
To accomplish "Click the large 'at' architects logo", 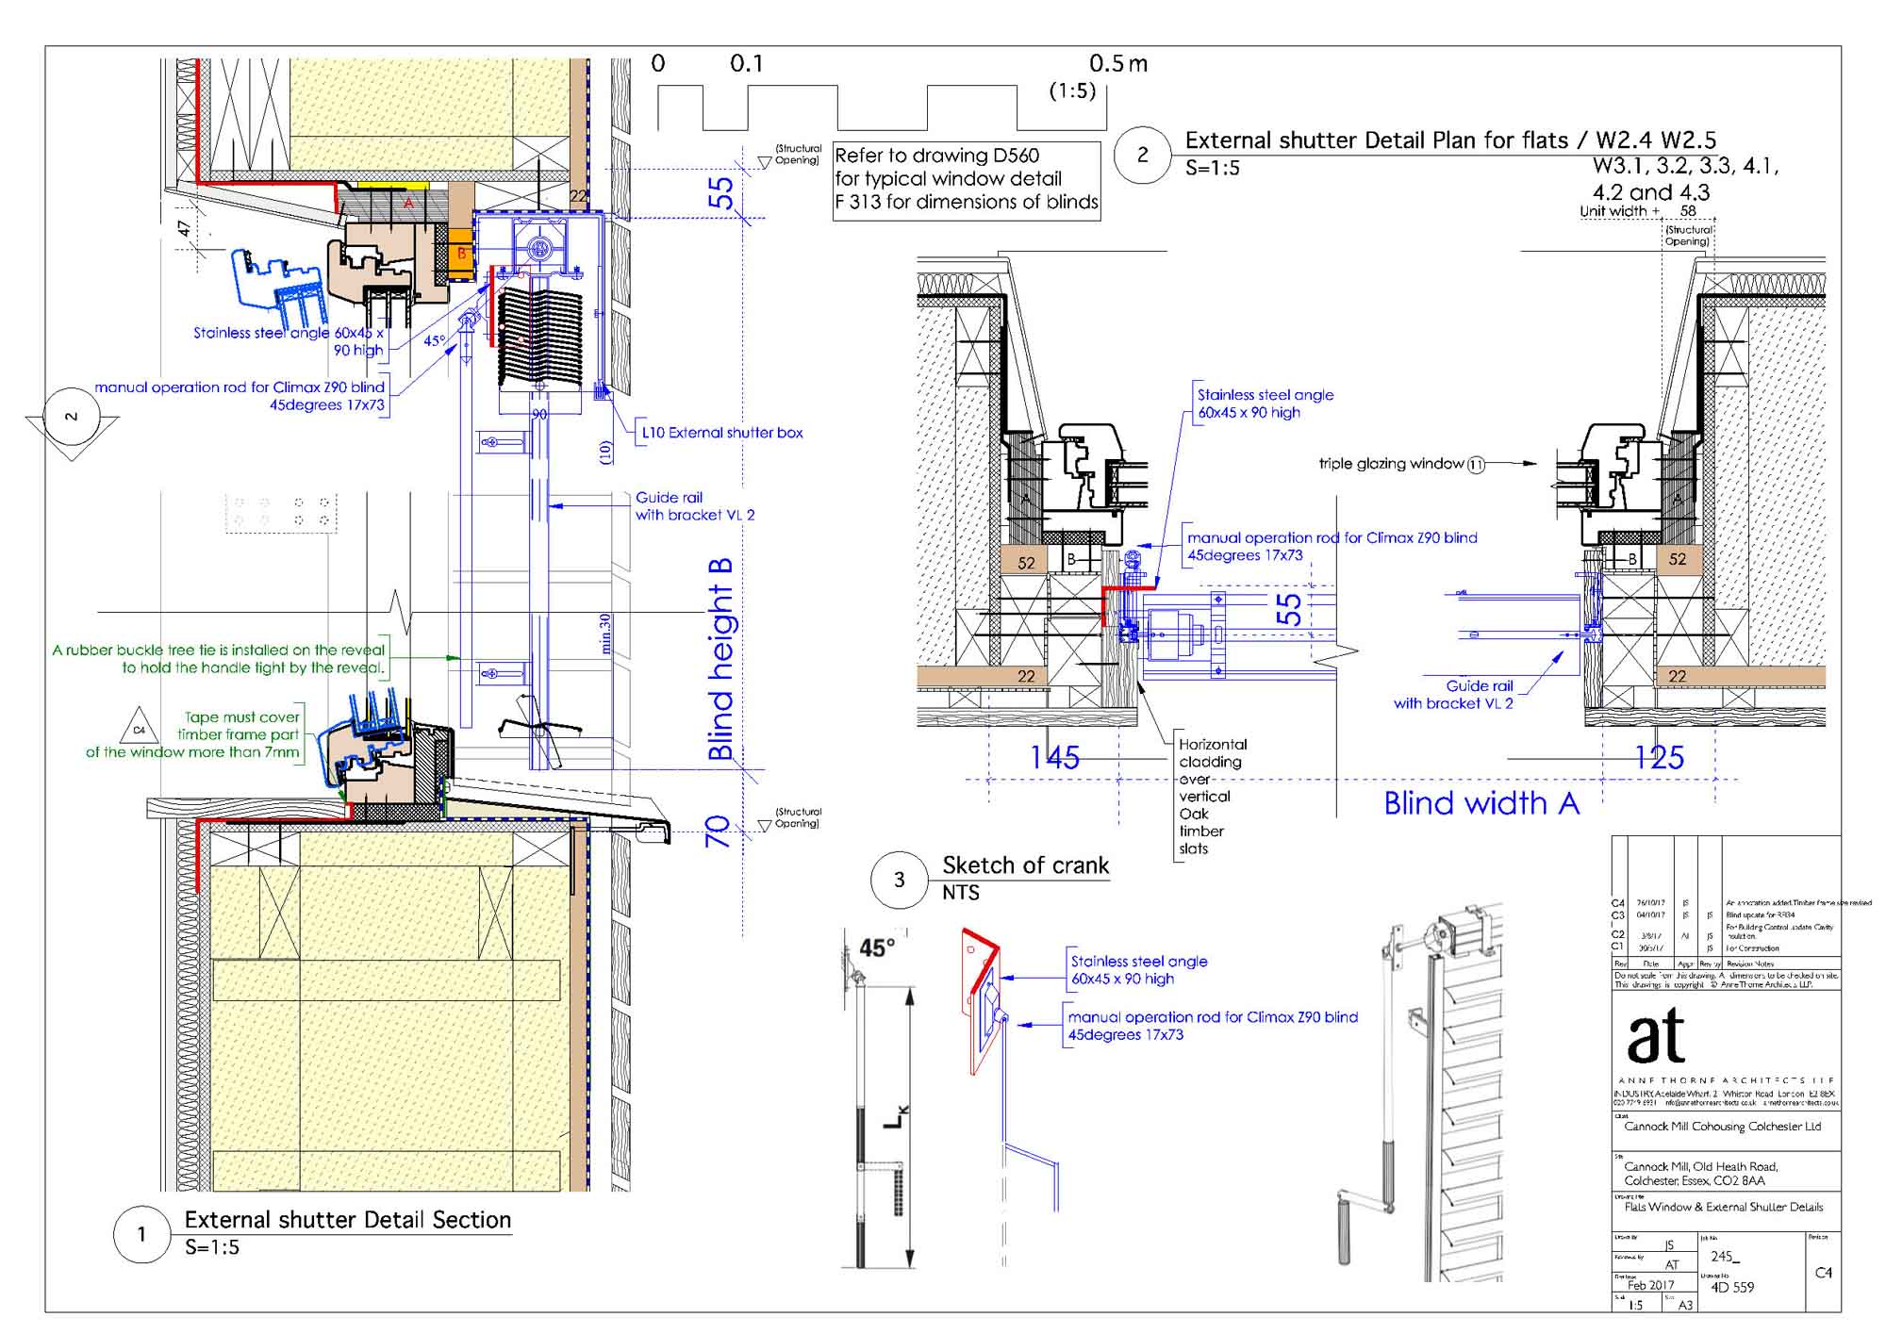I will (x=1656, y=1036).
